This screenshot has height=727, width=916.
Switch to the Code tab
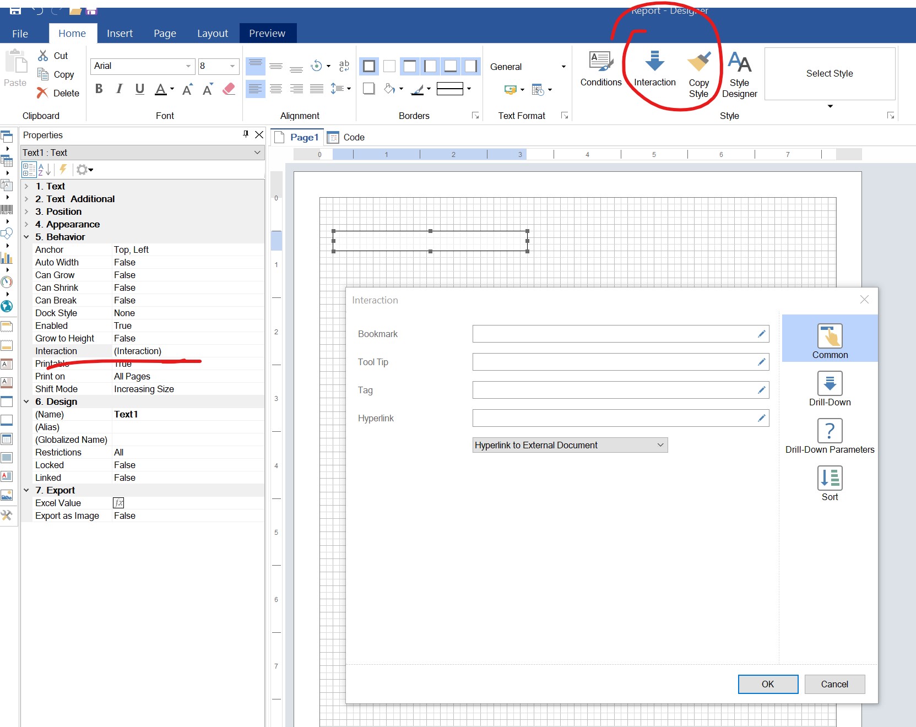pos(346,137)
